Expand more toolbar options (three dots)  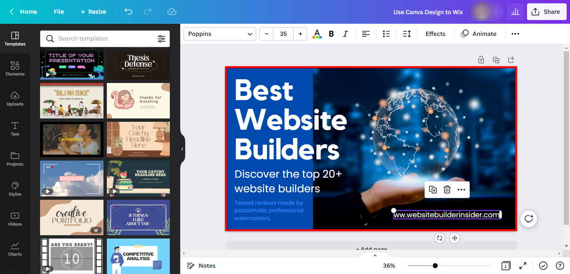(515, 34)
